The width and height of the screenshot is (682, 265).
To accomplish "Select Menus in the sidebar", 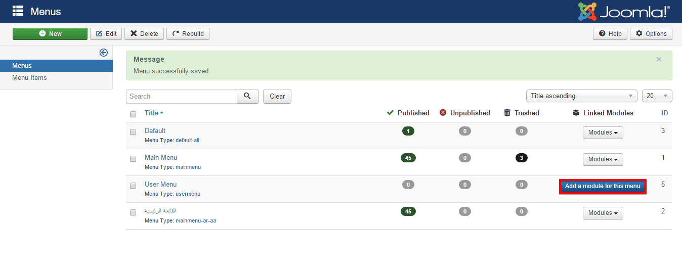I will pyautogui.click(x=22, y=66).
